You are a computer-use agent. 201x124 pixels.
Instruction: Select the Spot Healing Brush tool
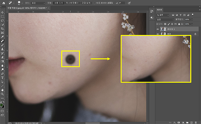point(2,41)
